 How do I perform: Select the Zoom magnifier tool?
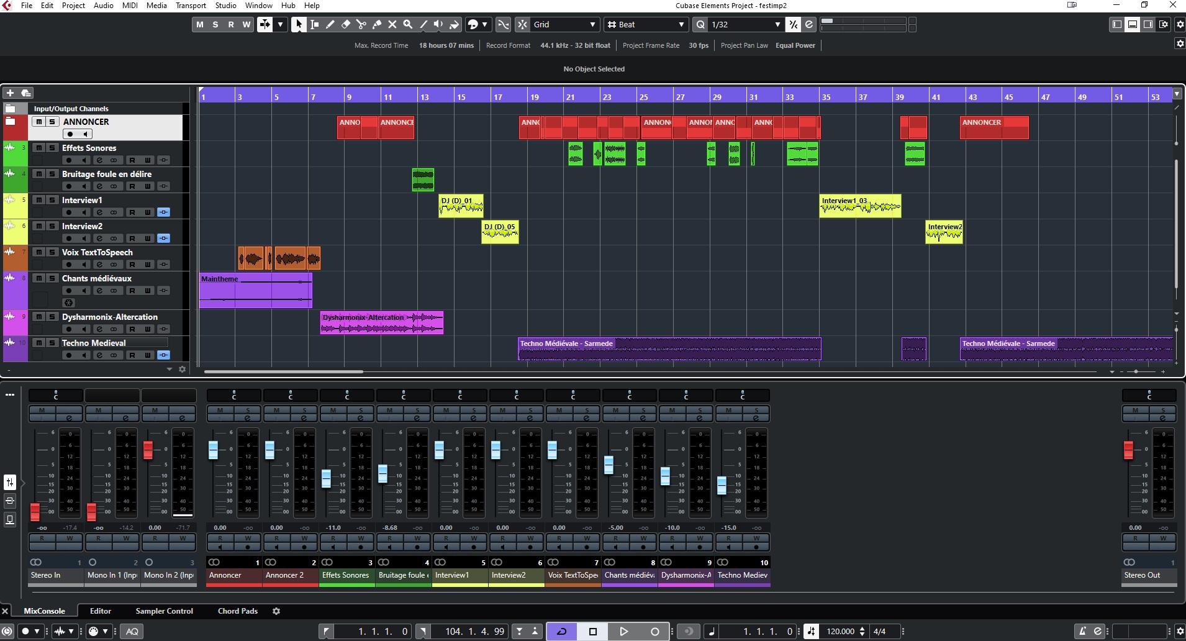(x=408, y=24)
